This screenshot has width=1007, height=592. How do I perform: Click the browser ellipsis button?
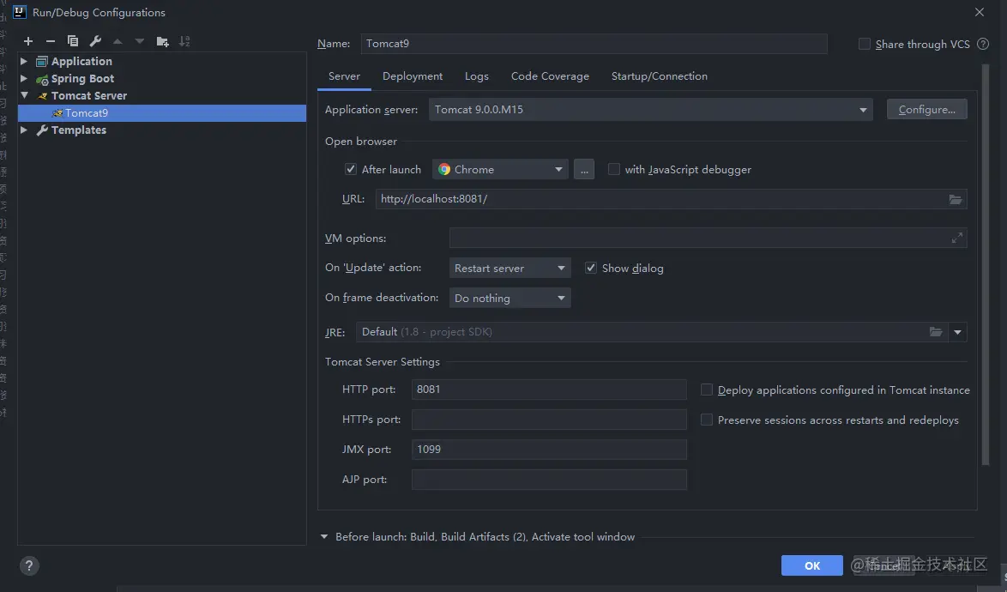tap(584, 170)
